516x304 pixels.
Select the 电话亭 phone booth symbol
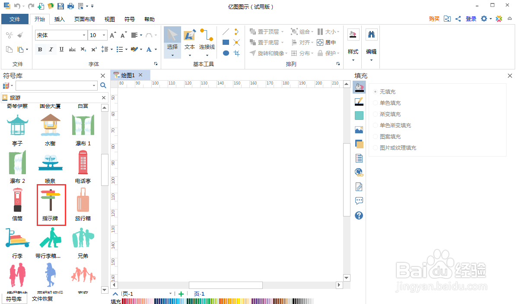(x=83, y=167)
